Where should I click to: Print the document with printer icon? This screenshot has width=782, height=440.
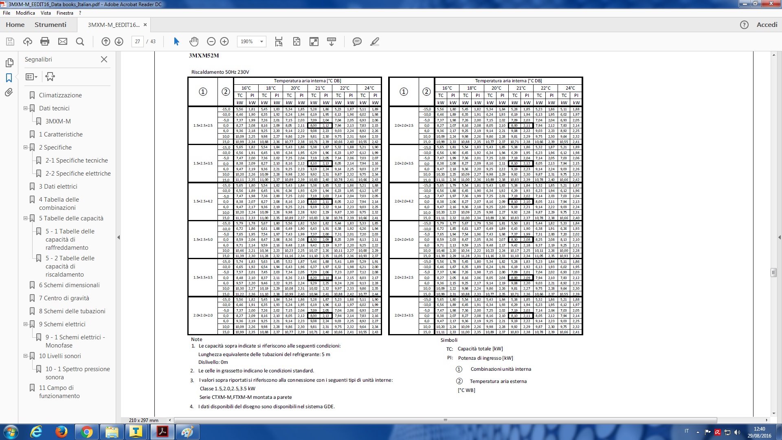click(45, 42)
